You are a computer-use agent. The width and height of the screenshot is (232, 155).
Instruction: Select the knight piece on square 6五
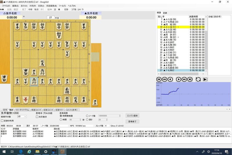[x=42, y=63]
